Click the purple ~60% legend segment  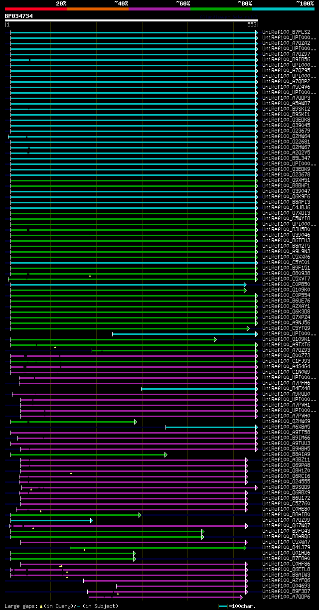pos(159,8)
